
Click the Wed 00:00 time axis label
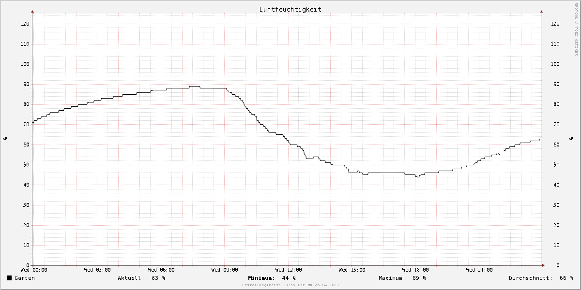34,270
